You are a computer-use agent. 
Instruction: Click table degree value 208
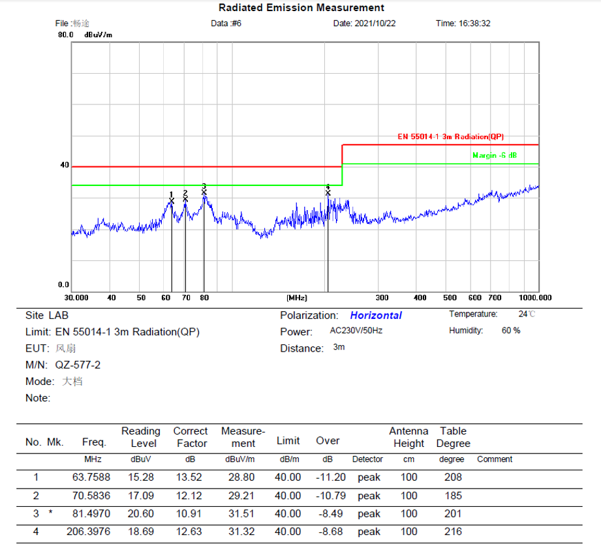[x=453, y=477]
